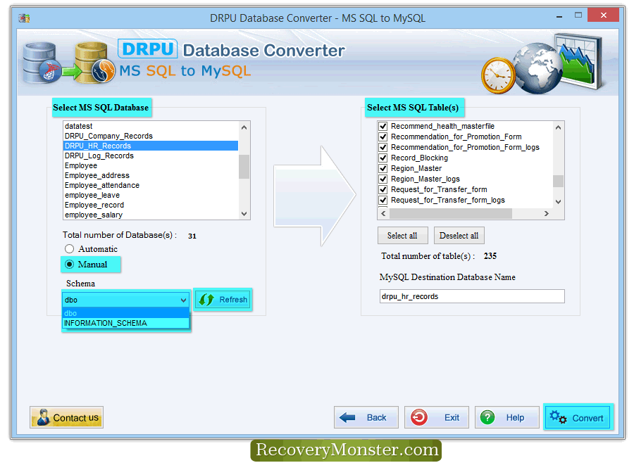Click the green Refresh arrows icon
The image size is (634, 463).
coord(206,300)
